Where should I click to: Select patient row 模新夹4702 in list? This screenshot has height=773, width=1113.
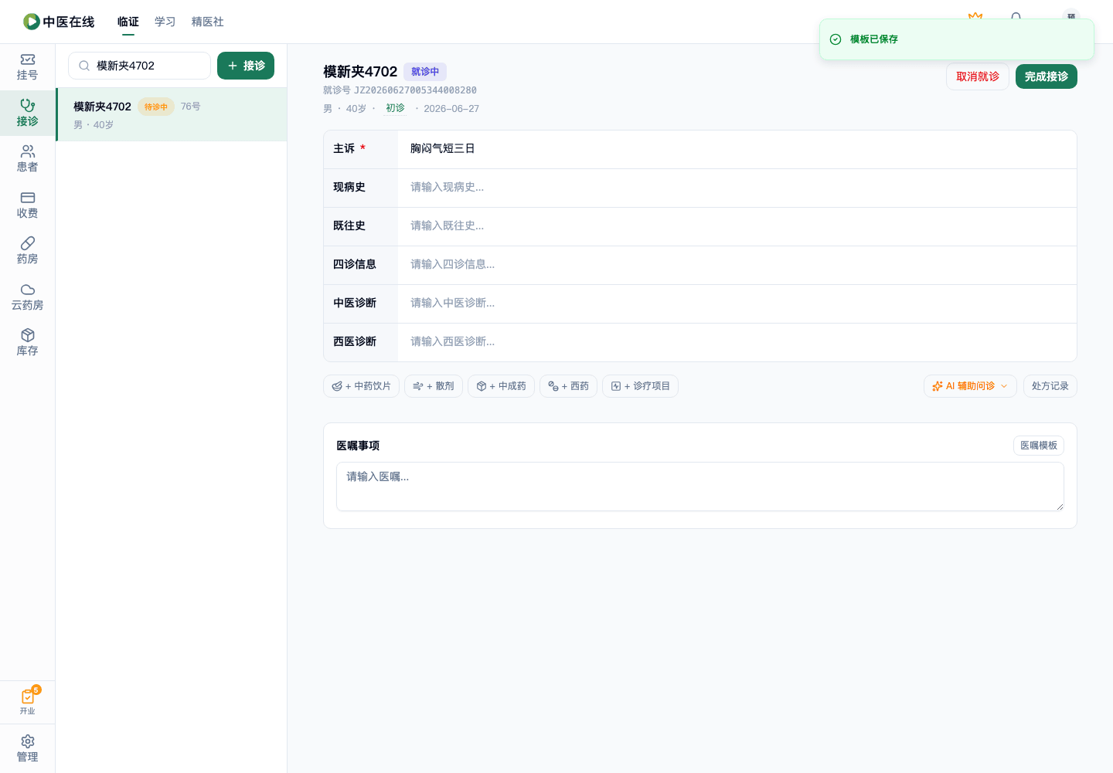(172, 114)
